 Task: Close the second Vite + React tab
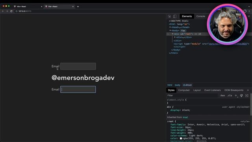coord(73,7)
